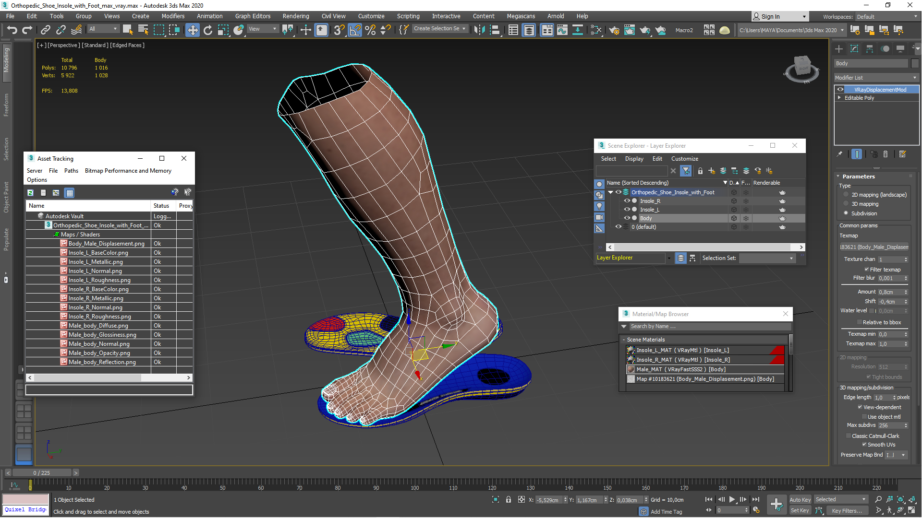Undo the last action in the main toolbar
This screenshot has width=922, height=518.
point(12,30)
